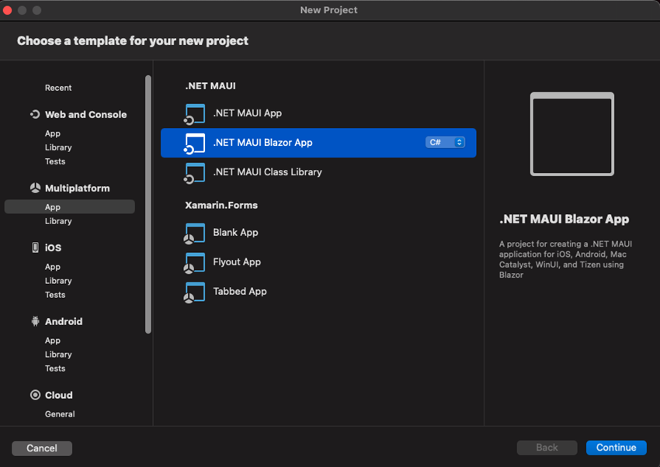Image resolution: width=660 pixels, height=467 pixels.
Task: Click the iOS category phone icon
Action: (x=35, y=247)
